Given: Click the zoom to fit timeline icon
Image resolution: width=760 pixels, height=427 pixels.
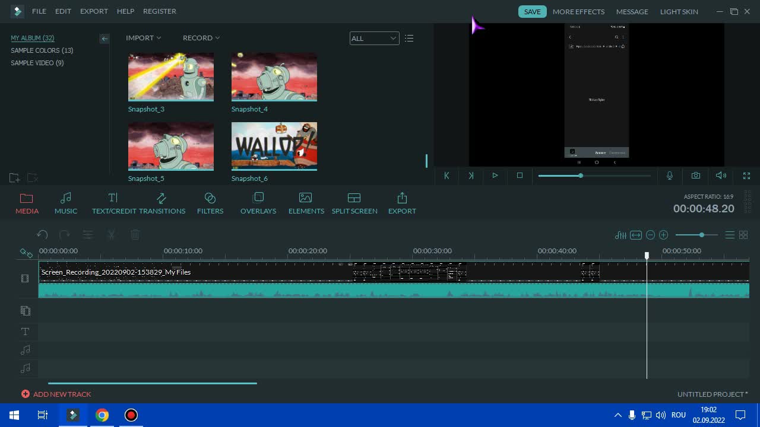Looking at the screenshot, I should (636, 235).
